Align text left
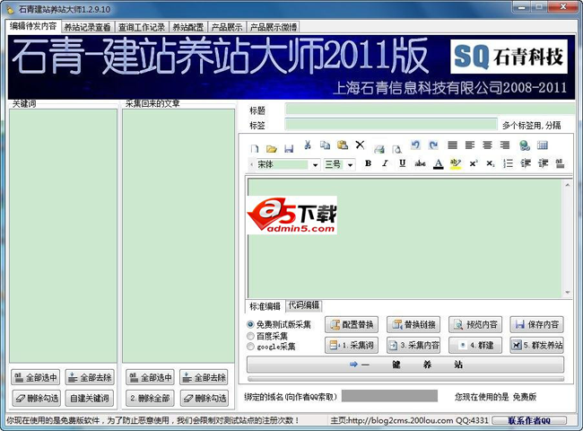Viewport: 583px width, 431px height. [x=470, y=145]
